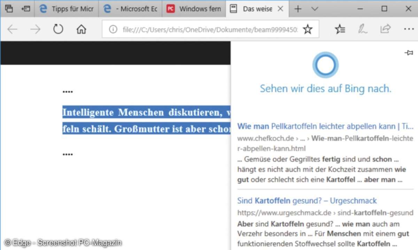The width and height of the screenshot is (418, 250).
Task: Switch to the 'Windows fern' tab
Action: (x=194, y=9)
